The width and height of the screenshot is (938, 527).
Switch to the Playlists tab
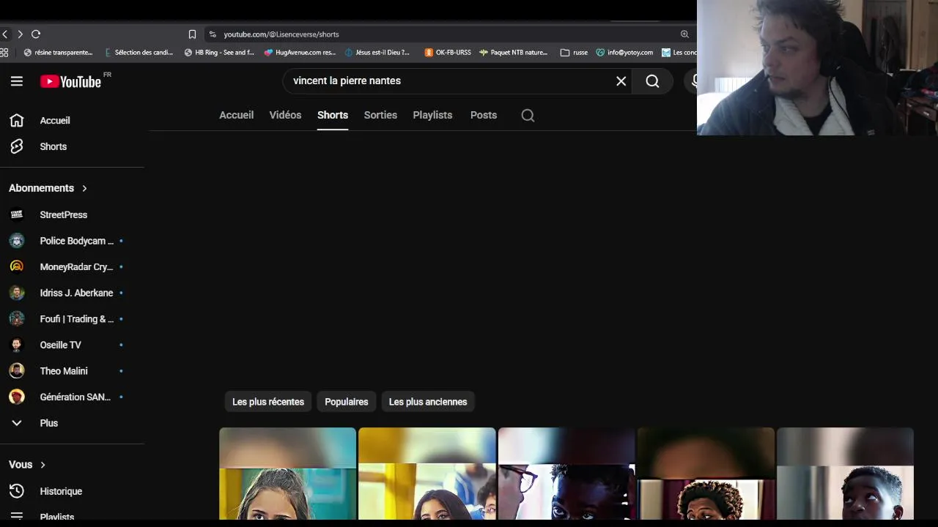[x=432, y=115]
